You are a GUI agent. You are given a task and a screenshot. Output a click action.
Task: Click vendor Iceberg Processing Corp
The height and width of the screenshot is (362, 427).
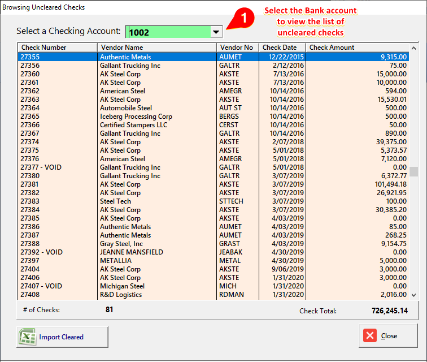click(136, 117)
